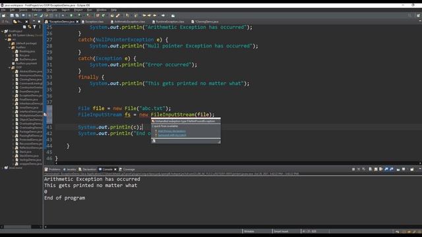This screenshot has height=237, width=422.
Task: Collapse the OOP package node
Action: click(x=9, y=67)
